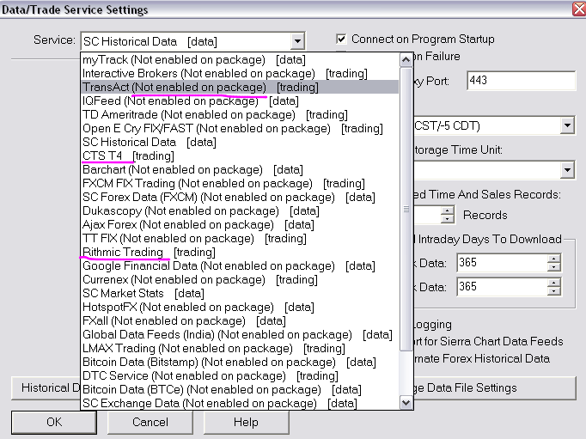Image resolution: width=586 pixels, height=439 pixels.
Task: Select TD Ameritrade trading entry
Action: [x=240, y=115]
